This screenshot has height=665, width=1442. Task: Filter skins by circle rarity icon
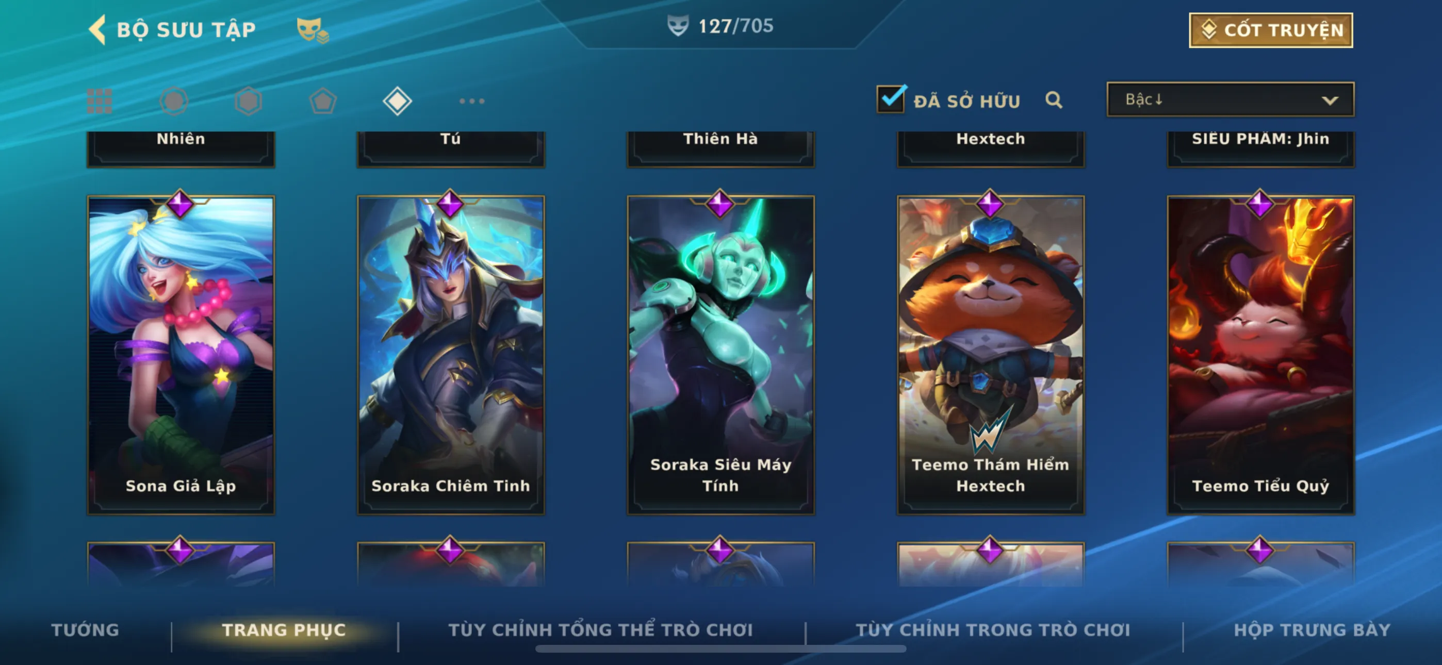tap(173, 102)
